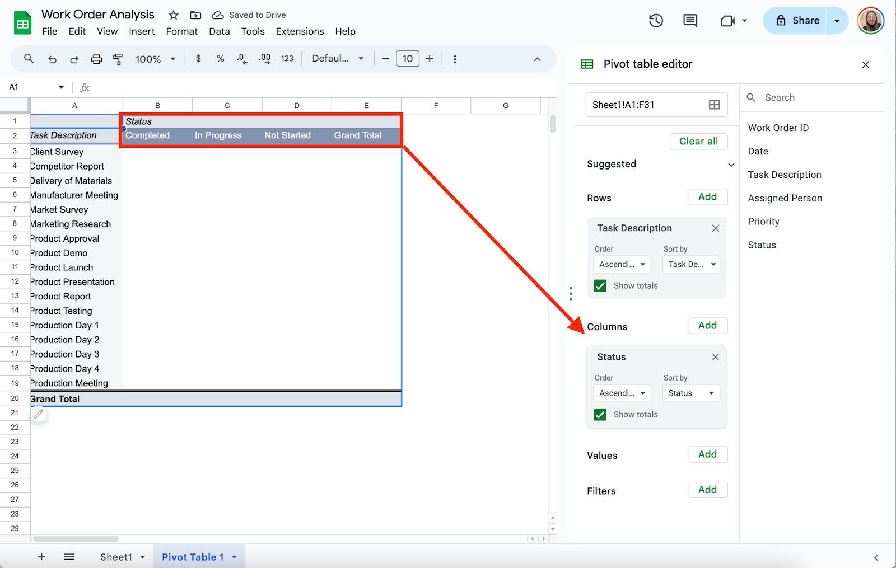Open the Data menu
This screenshot has height=568, width=896.
[219, 31]
